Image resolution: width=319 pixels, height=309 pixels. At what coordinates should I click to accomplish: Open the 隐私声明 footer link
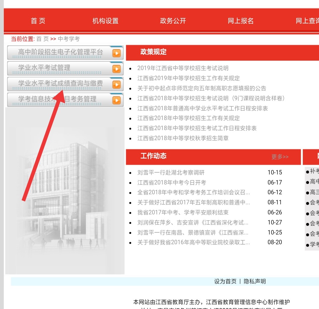(255, 282)
